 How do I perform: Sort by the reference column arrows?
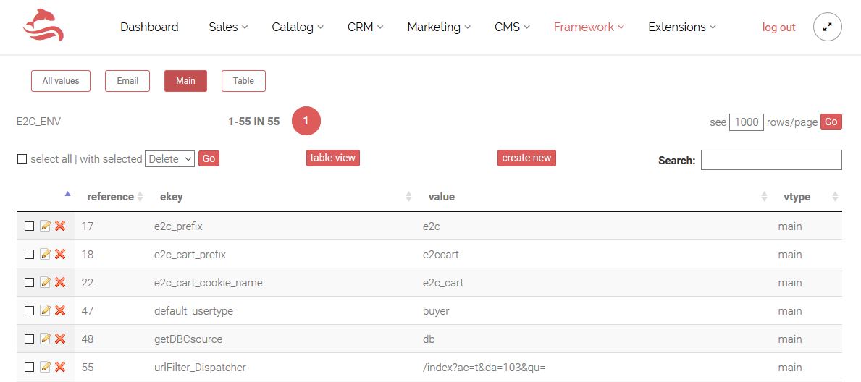coord(140,197)
